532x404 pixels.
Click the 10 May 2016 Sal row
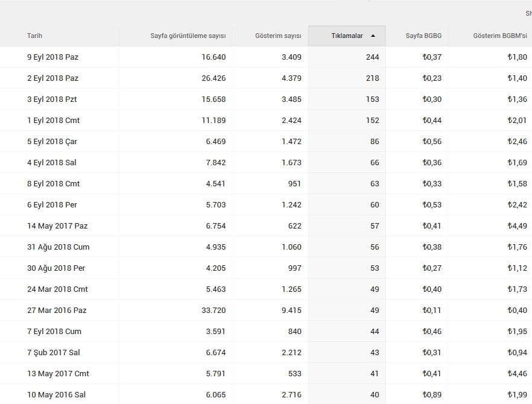coord(266,394)
